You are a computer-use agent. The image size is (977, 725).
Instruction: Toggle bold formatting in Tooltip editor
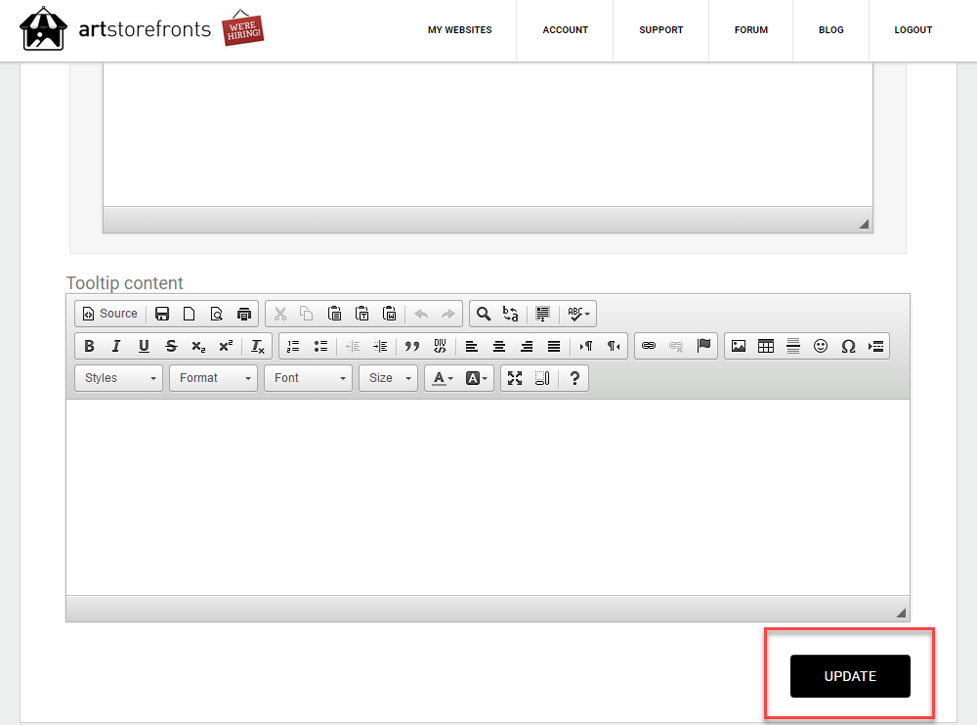pyautogui.click(x=89, y=346)
